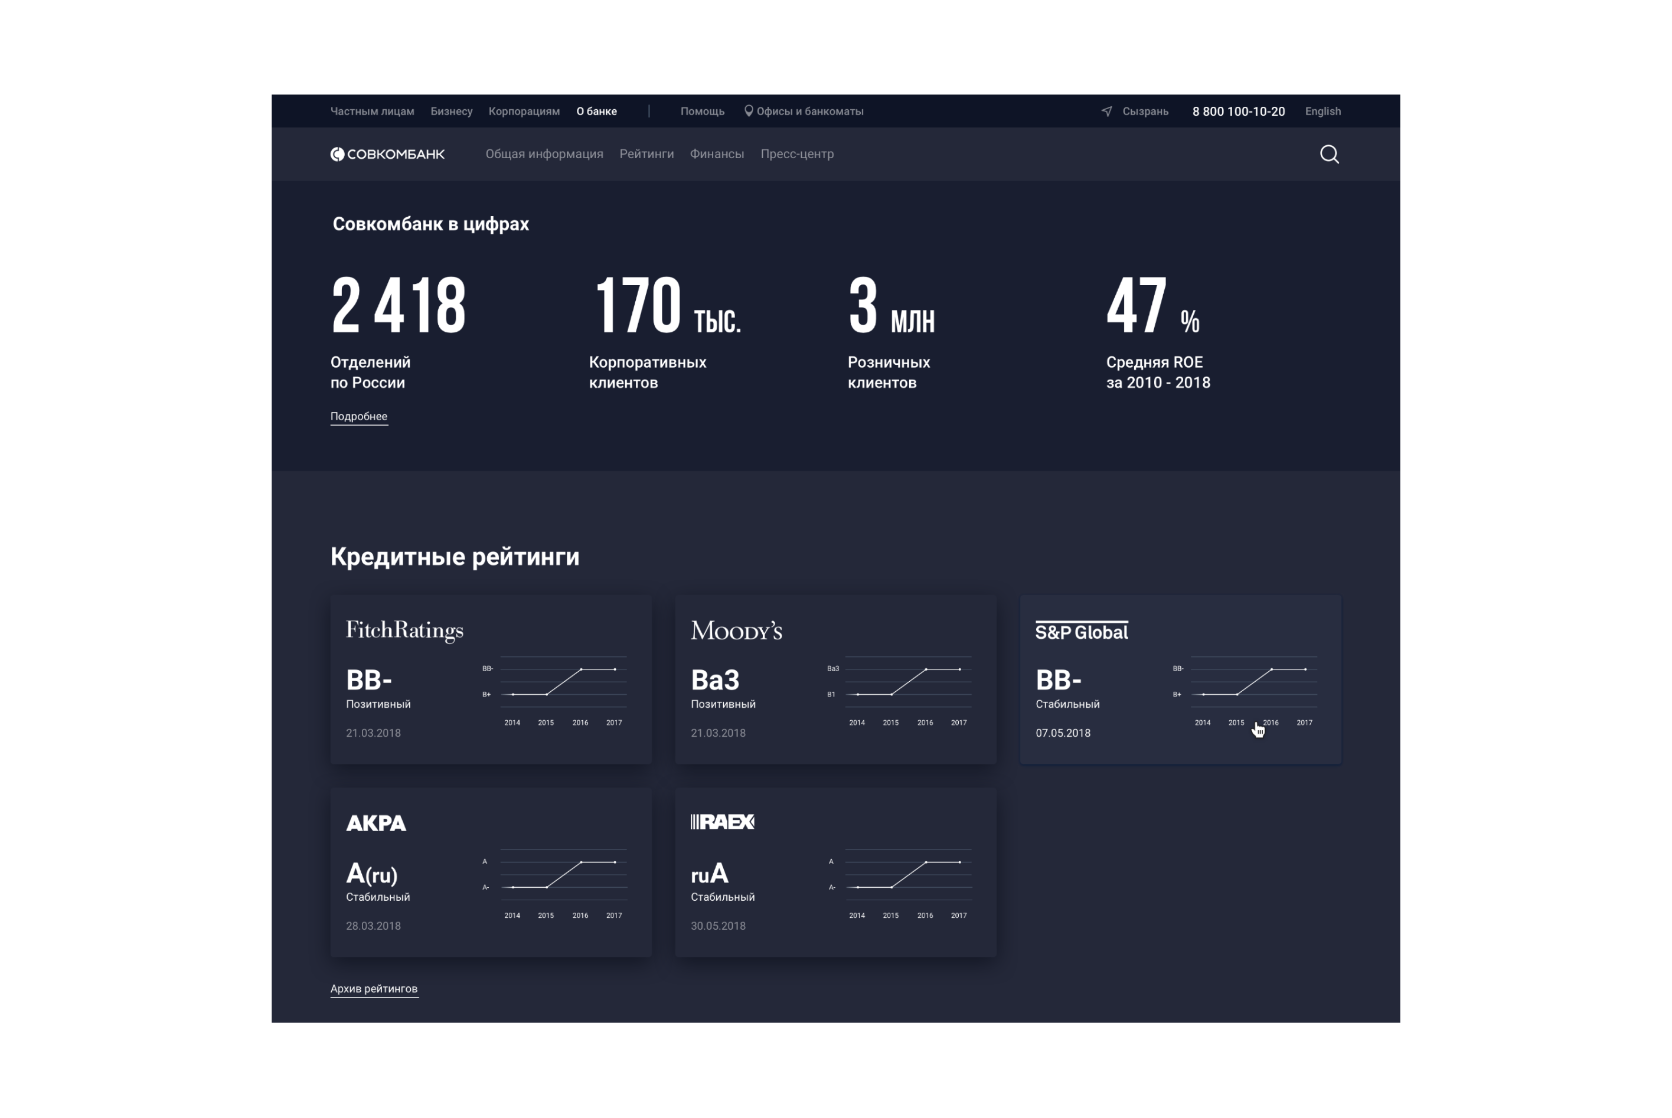Click the 2 418 branches figure
The height and width of the screenshot is (1118, 1672).
(399, 306)
